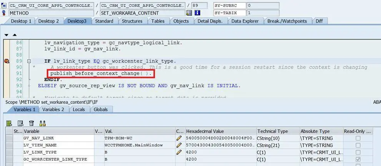Open the Diff tab
381x166 pixels.
pos(319,21)
